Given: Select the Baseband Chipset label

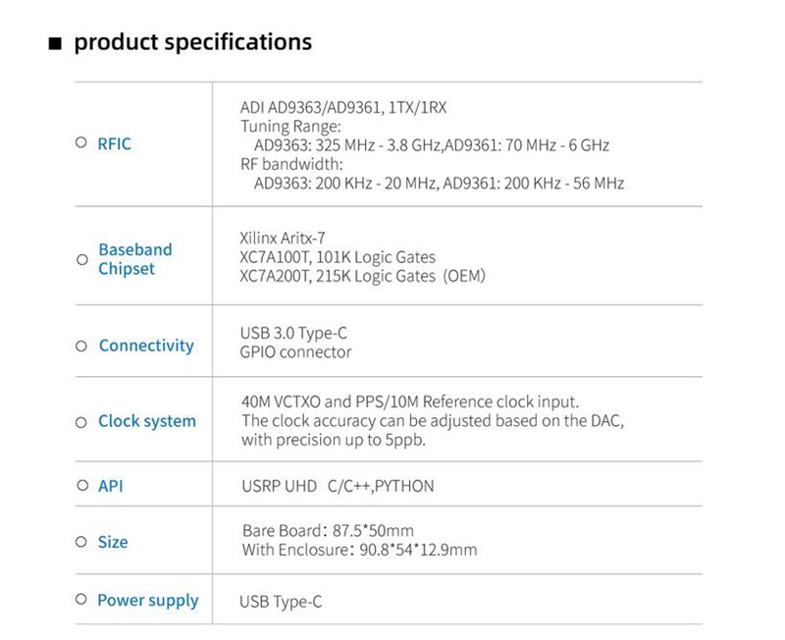Looking at the screenshot, I should pyautogui.click(x=134, y=259).
